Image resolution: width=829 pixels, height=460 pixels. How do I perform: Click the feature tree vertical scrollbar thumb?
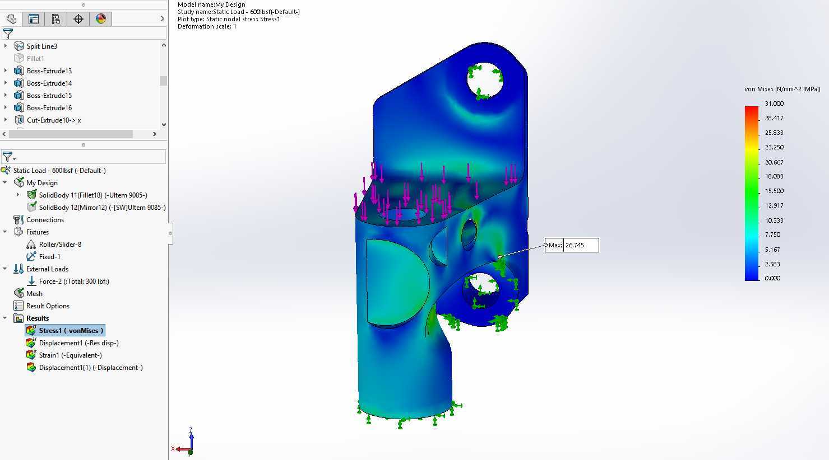coord(163,81)
